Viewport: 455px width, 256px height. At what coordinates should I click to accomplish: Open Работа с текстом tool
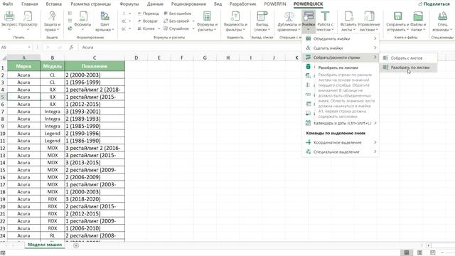[x=326, y=21]
